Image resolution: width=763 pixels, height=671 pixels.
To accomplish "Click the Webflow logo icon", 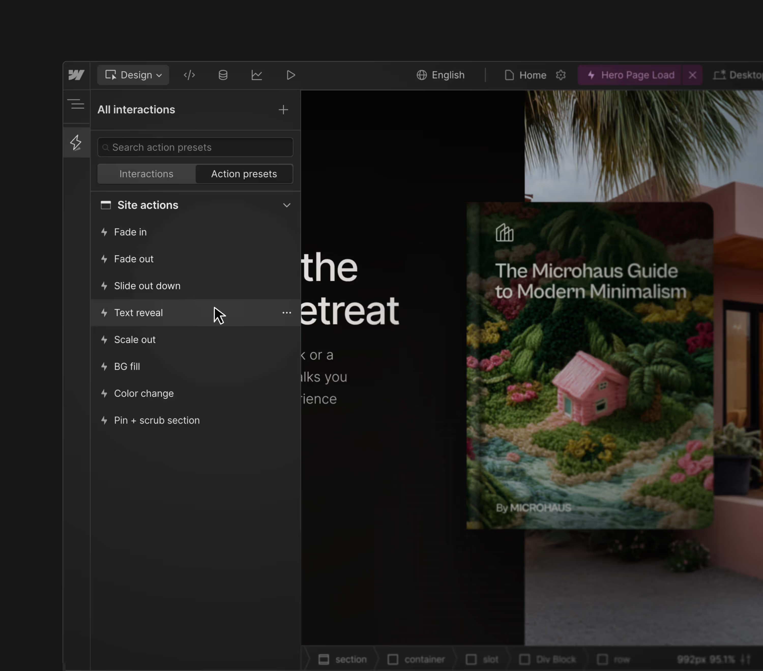I will 76,75.
